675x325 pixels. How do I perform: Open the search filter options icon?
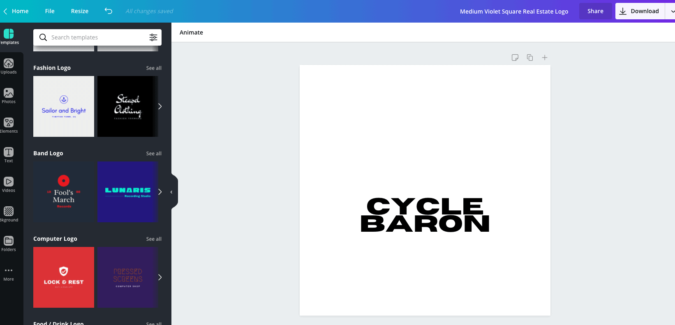pyautogui.click(x=153, y=37)
